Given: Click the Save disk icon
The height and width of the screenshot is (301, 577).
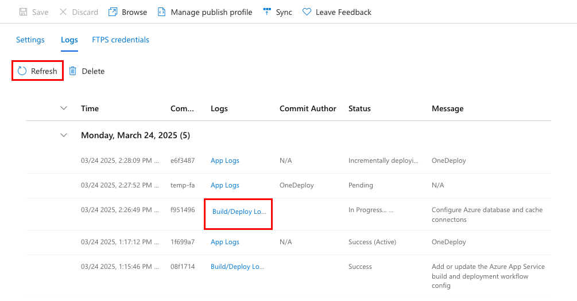Looking at the screenshot, I should pyautogui.click(x=24, y=12).
